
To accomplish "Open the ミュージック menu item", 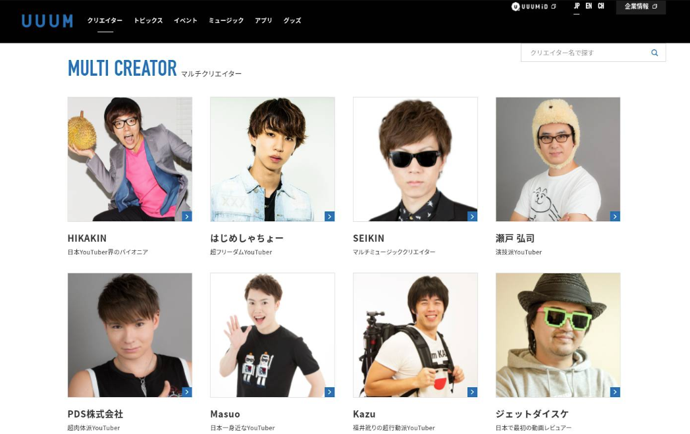I will coord(226,20).
